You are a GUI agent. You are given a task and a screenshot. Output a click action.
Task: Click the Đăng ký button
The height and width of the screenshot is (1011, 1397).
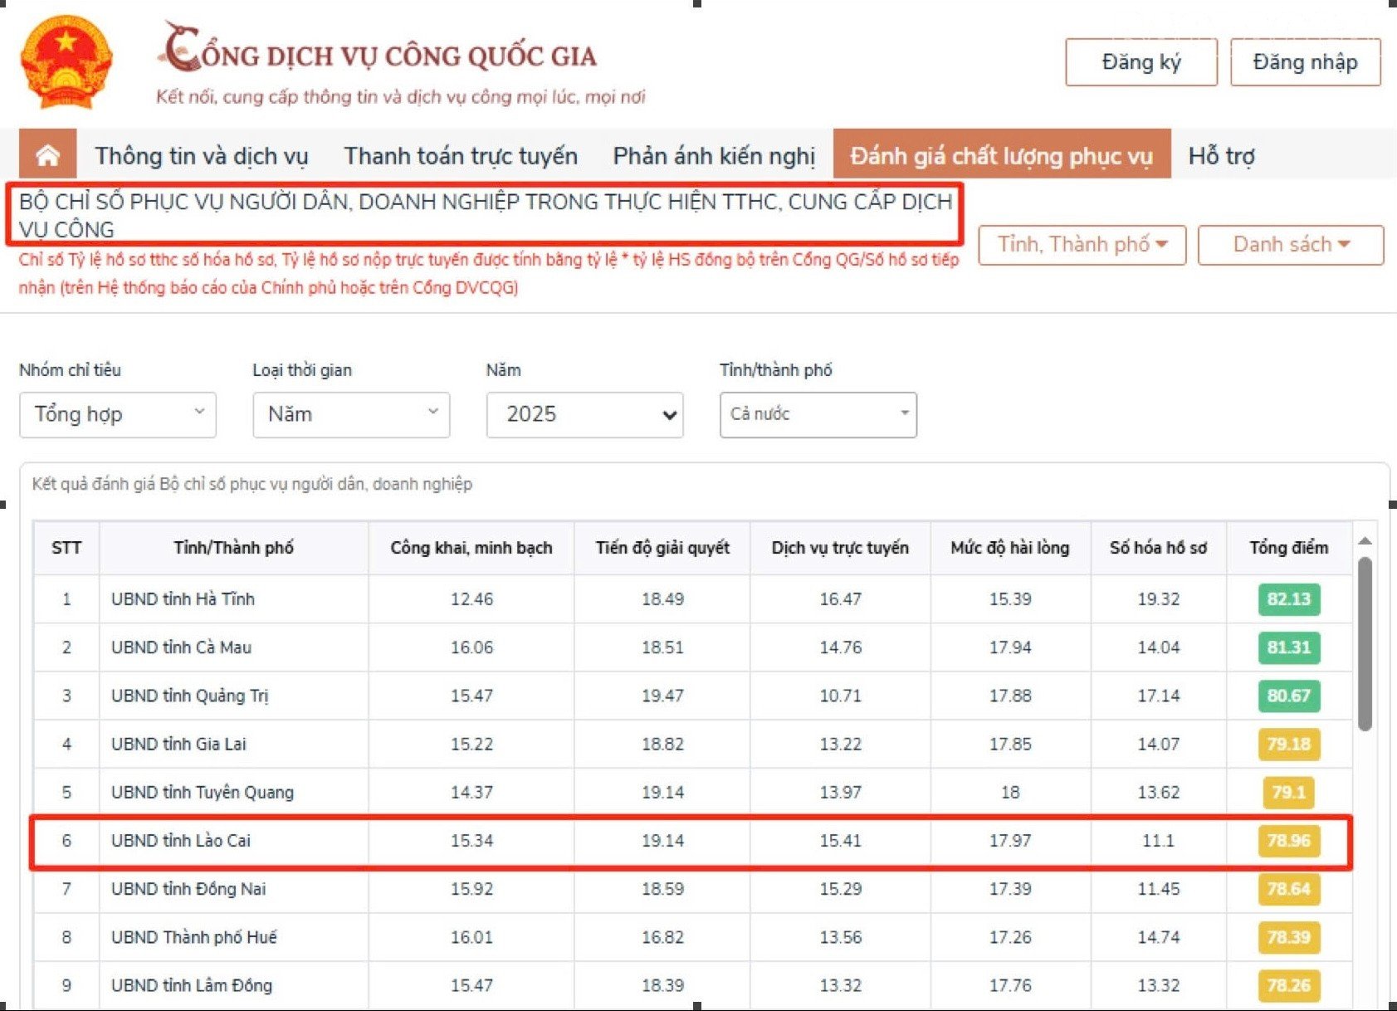tap(1141, 62)
